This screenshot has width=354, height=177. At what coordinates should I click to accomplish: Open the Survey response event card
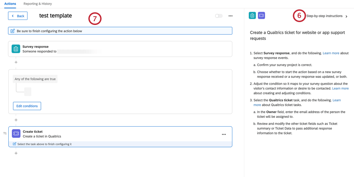pyautogui.click(x=120, y=49)
